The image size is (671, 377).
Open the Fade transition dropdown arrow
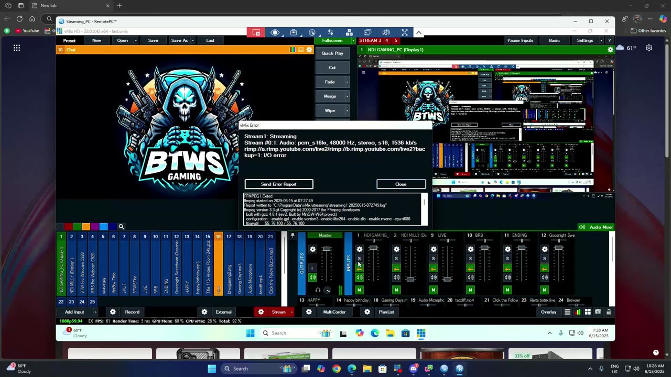347,82
